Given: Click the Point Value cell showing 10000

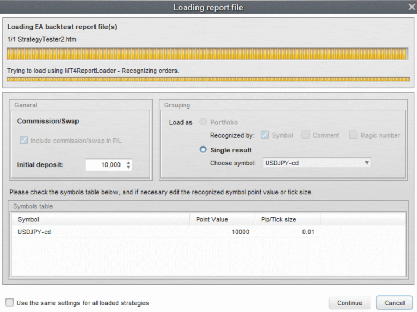Looking at the screenshot, I should point(223,232).
